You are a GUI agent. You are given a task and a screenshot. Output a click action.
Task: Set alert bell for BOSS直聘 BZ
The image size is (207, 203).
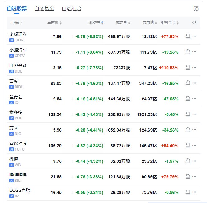coord(188,192)
